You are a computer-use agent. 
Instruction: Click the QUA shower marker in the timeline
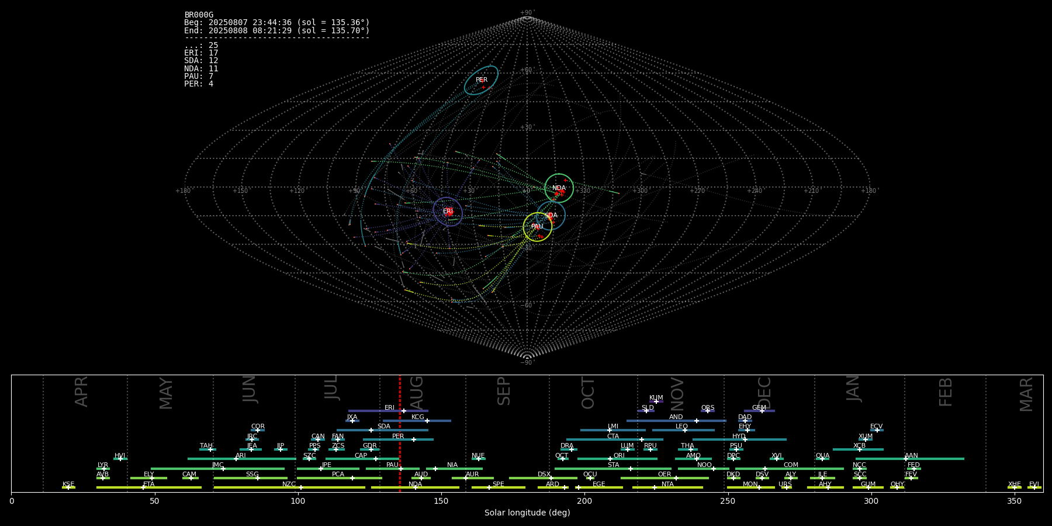tap(822, 459)
